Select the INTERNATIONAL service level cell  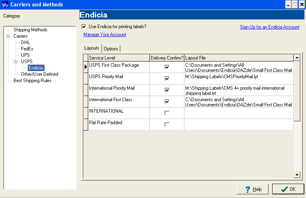[119, 113]
